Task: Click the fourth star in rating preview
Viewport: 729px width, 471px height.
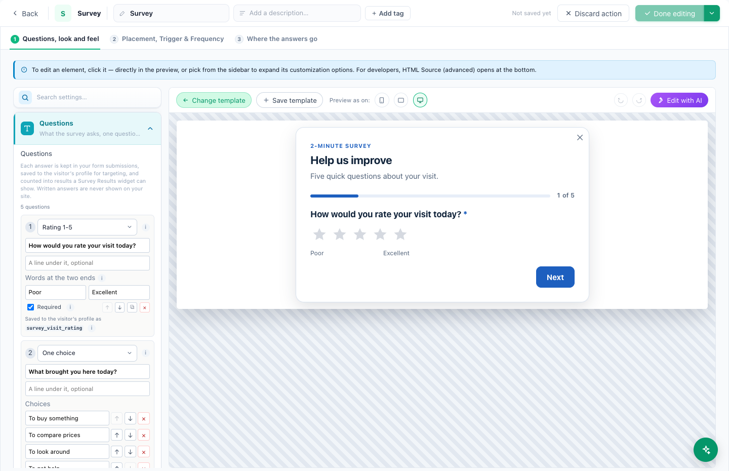Action: click(380, 234)
